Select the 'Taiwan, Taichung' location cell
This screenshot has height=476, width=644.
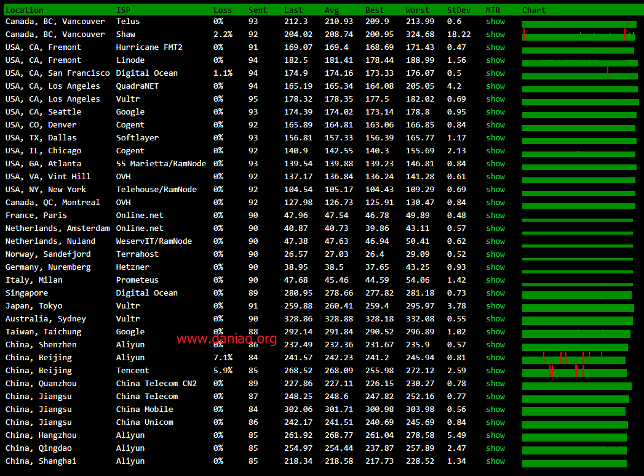[x=43, y=332]
